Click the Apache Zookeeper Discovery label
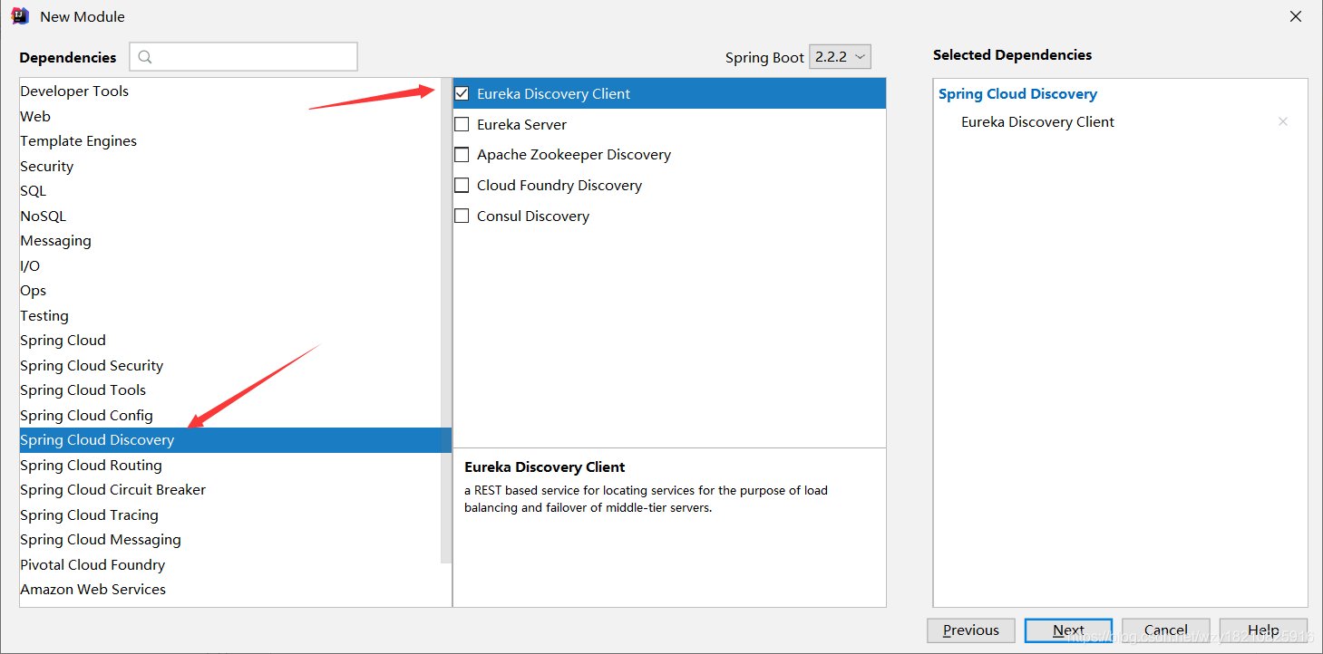Viewport: 1323px width, 654px height. coord(574,154)
